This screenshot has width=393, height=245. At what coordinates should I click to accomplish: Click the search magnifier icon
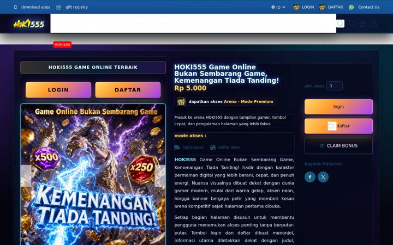(x=340, y=23)
